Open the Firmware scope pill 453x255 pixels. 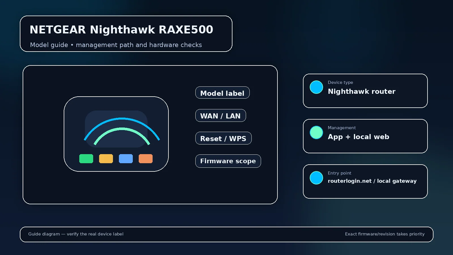[228, 161]
